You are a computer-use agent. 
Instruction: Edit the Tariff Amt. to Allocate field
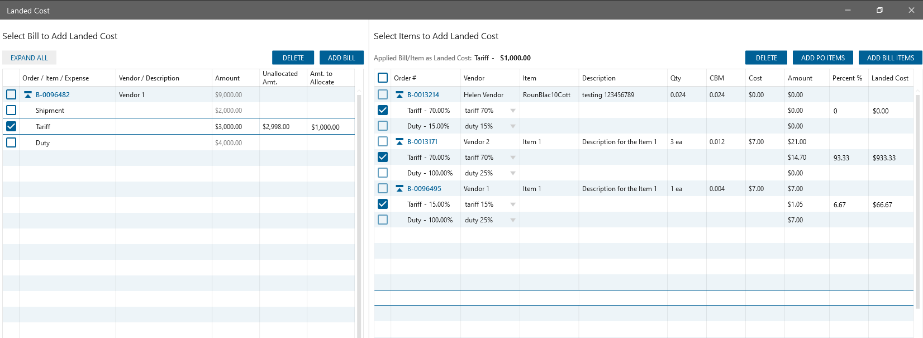330,127
